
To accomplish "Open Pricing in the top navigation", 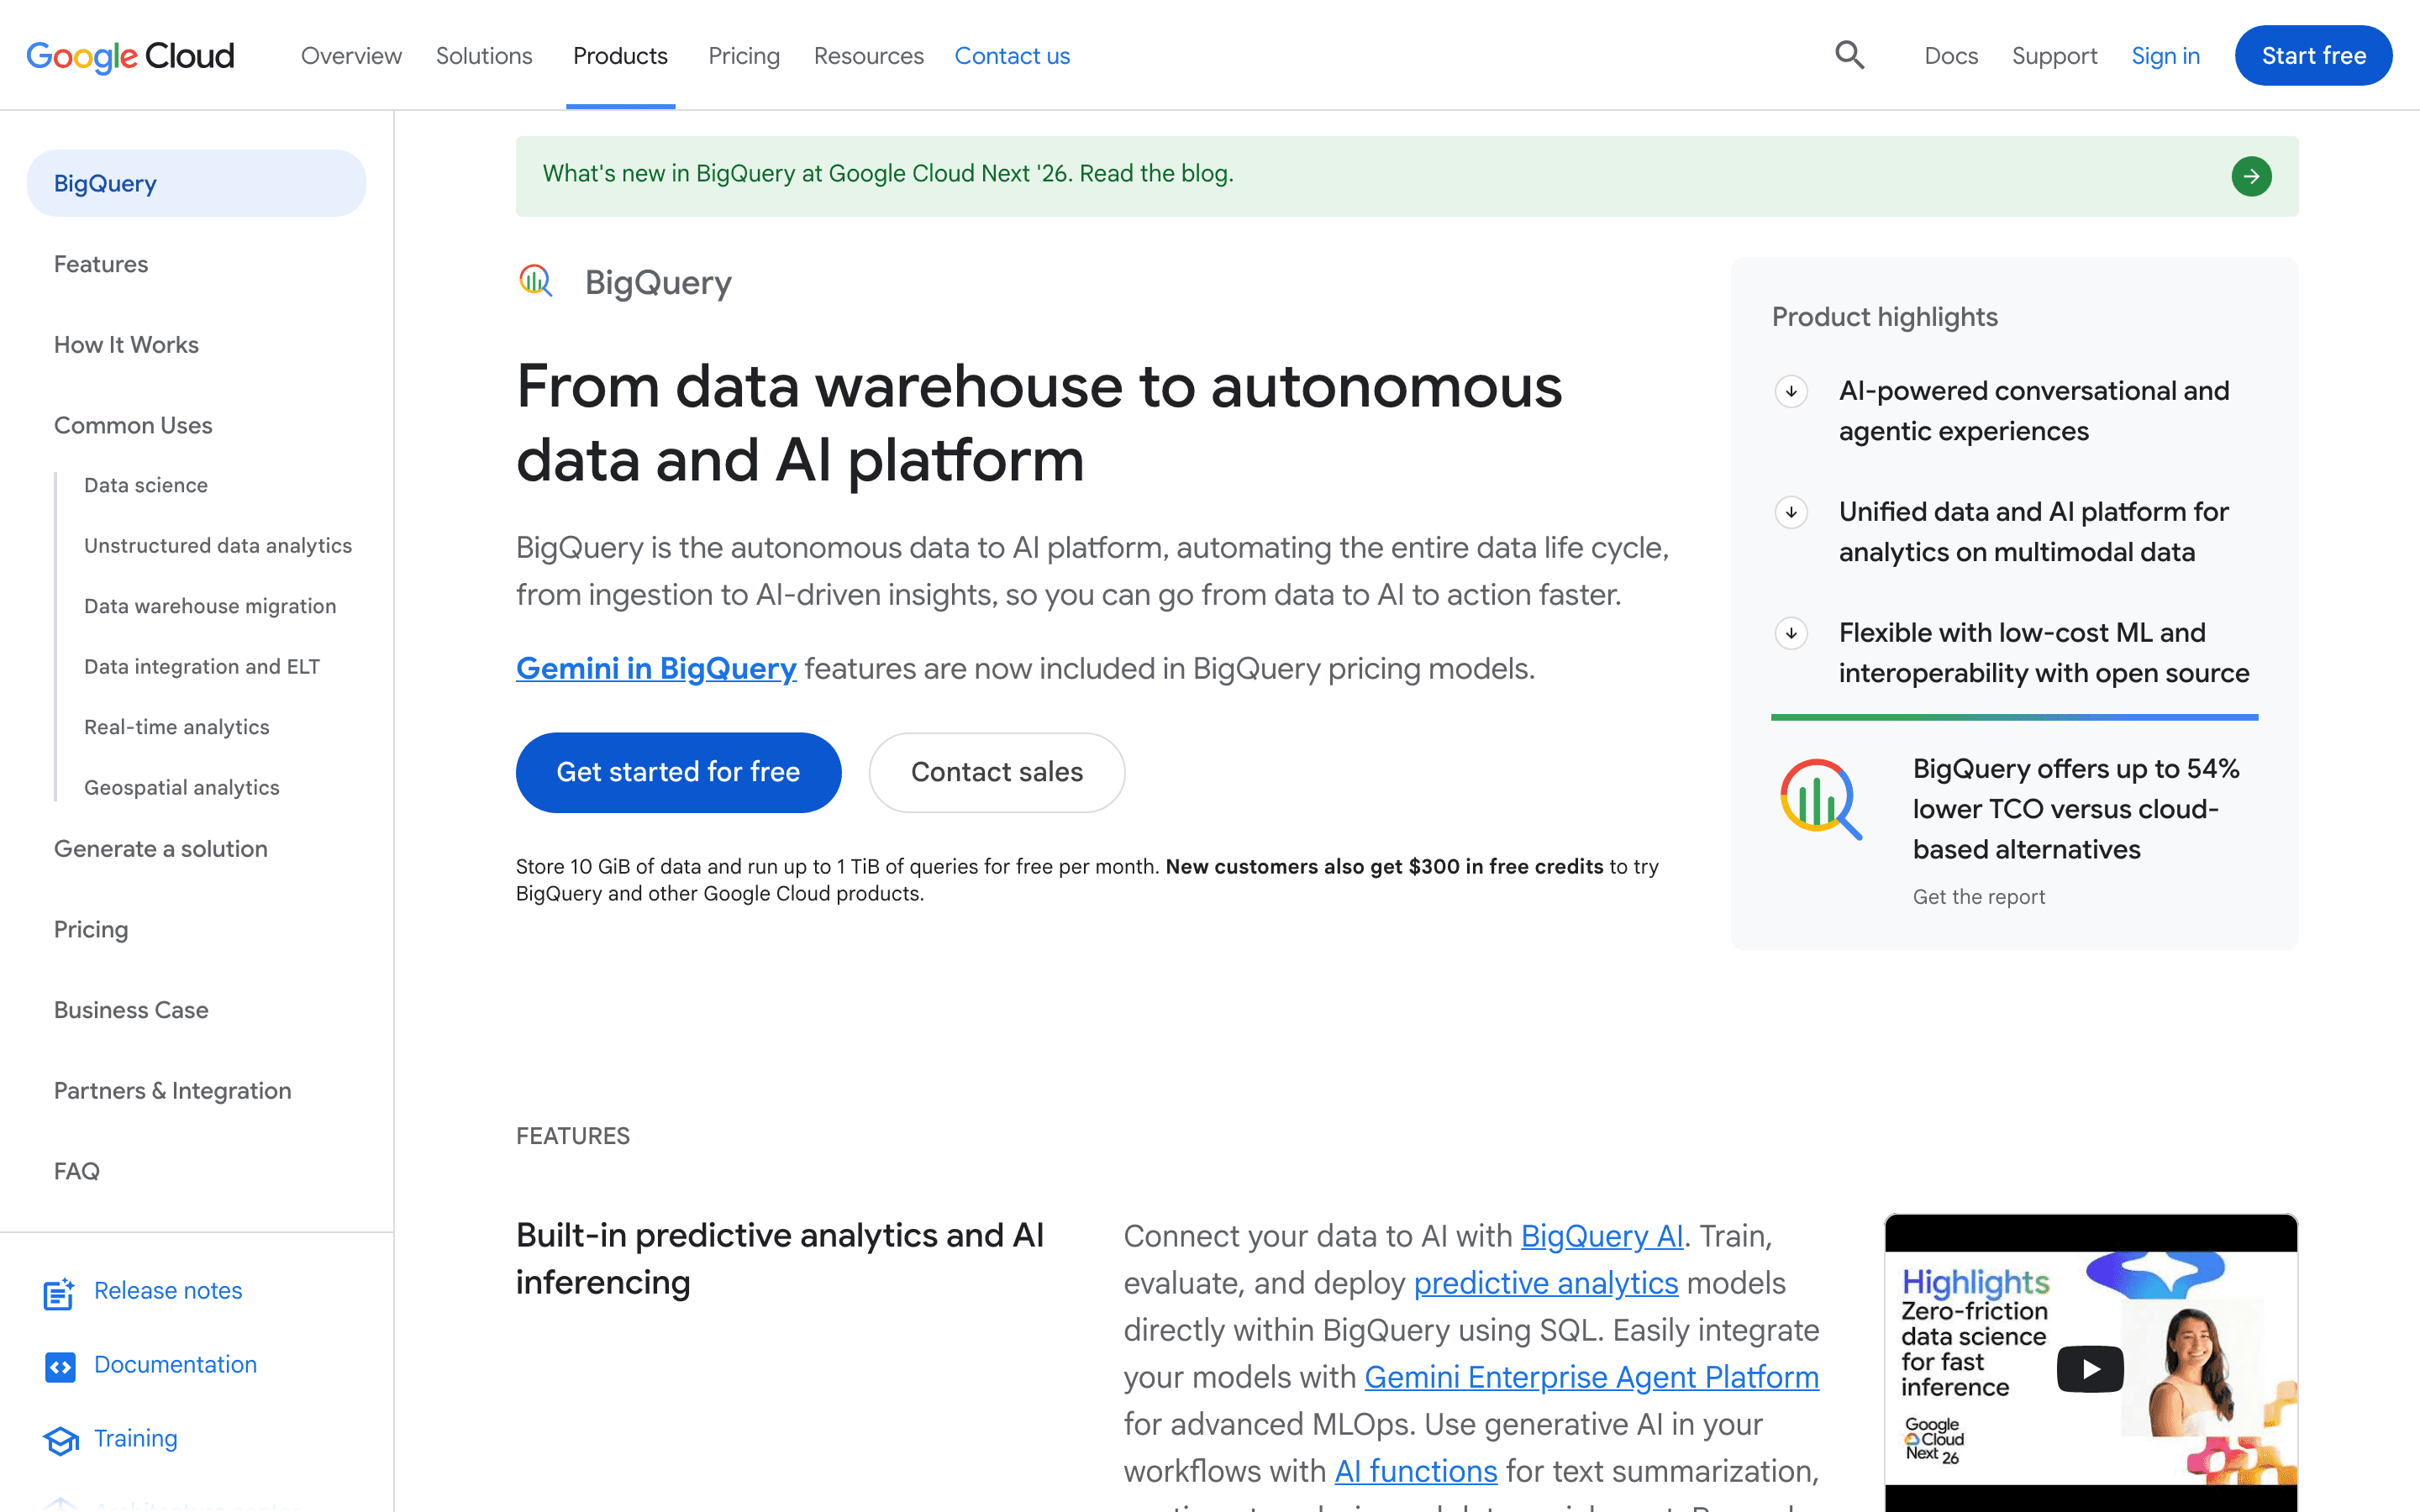I will [x=744, y=56].
